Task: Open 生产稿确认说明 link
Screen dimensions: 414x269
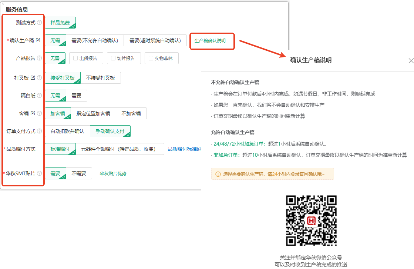Action: point(210,41)
